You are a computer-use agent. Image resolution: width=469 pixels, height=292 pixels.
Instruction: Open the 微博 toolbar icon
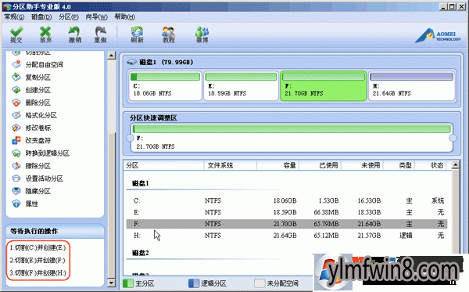point(202,35)
